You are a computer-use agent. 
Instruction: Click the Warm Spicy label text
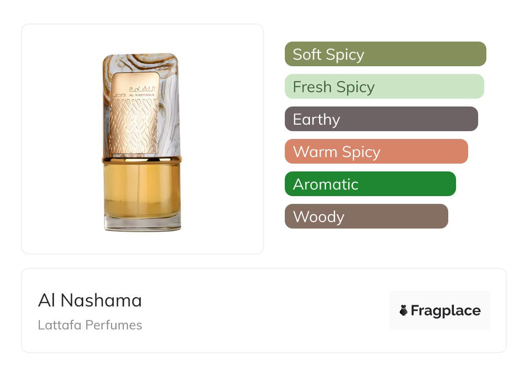337,152
